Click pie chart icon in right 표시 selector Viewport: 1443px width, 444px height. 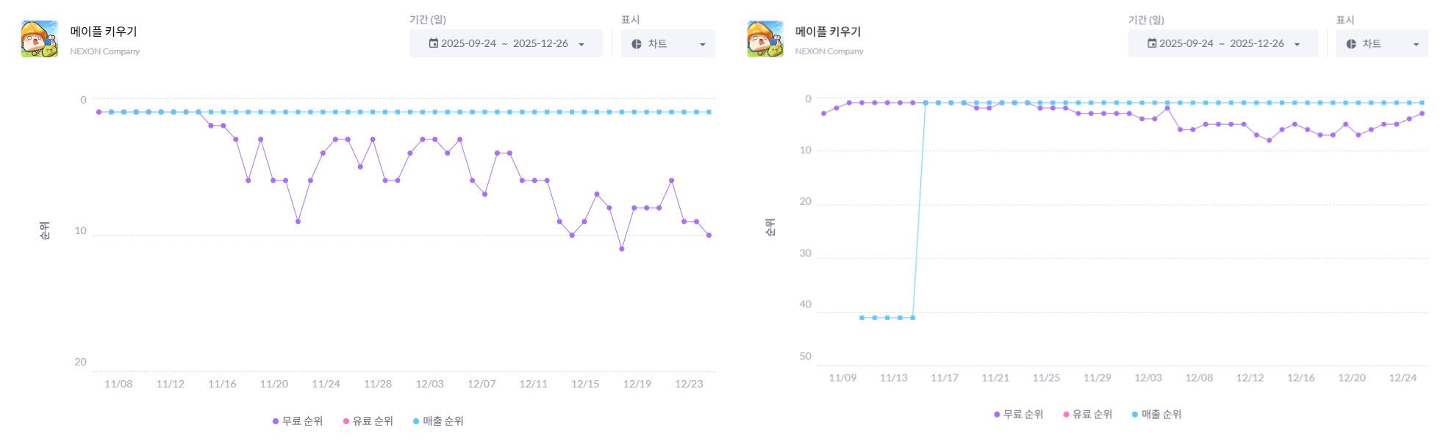point(1351,44)
